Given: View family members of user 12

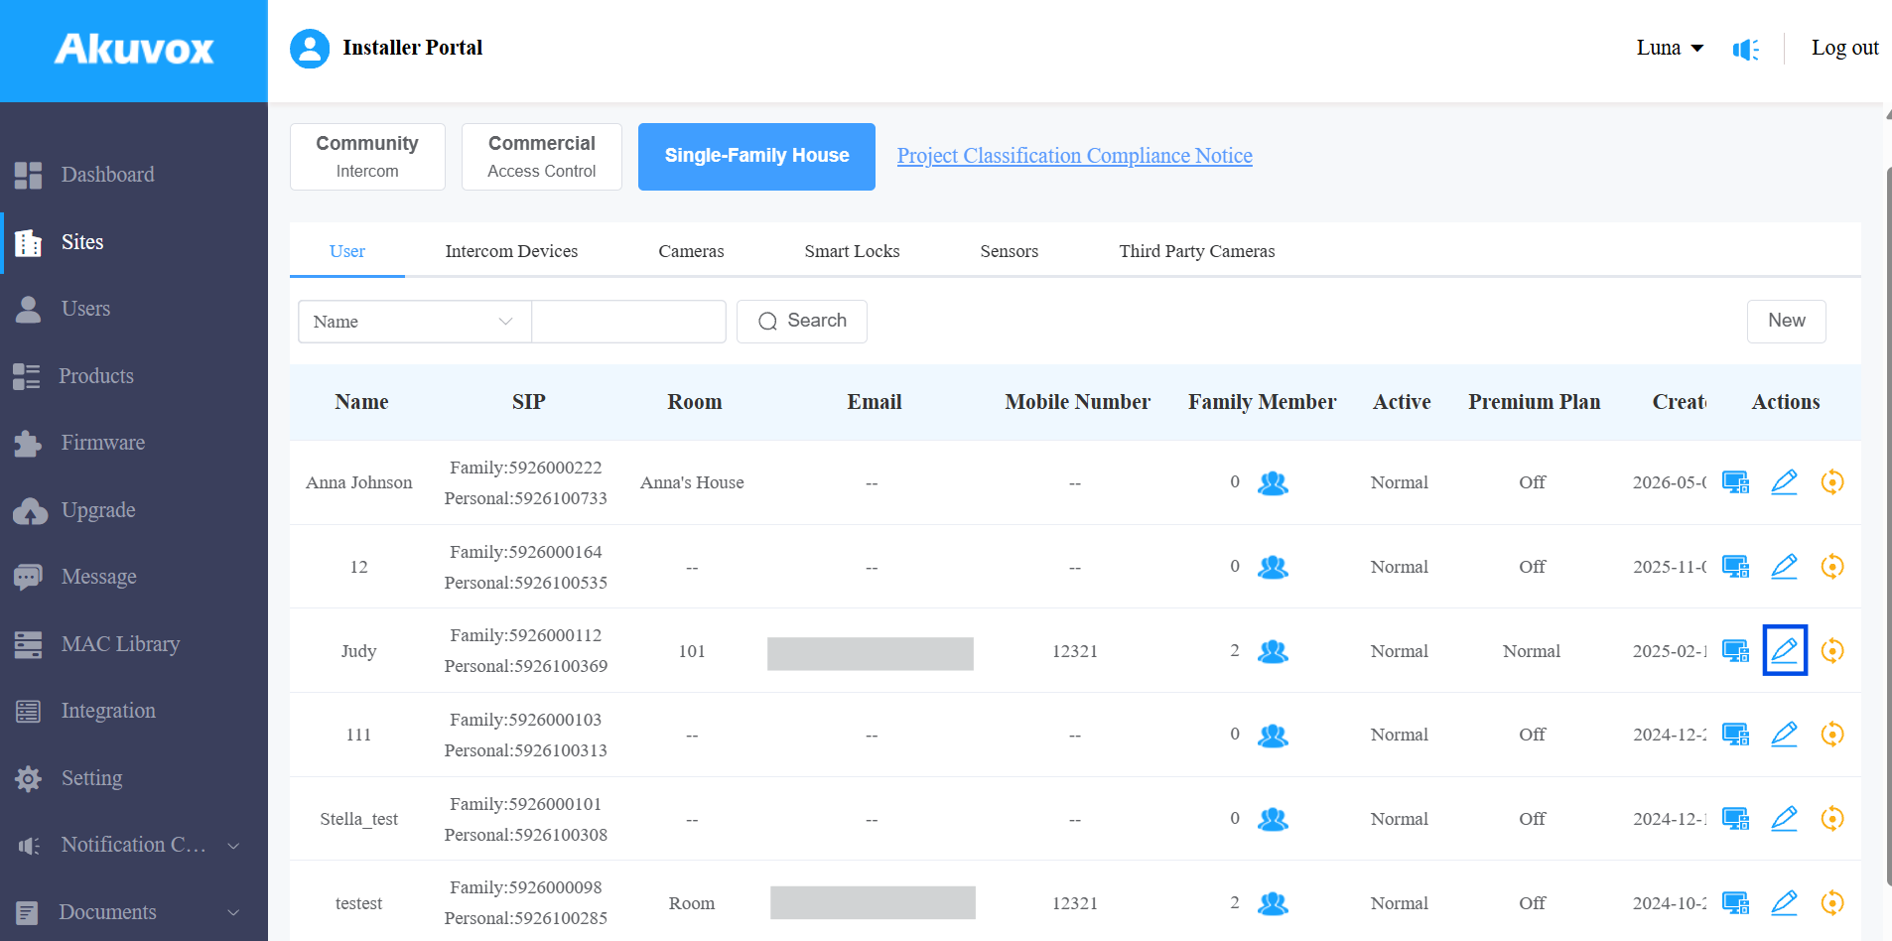Looking at the screenshot, I should (x=1273, y=568).
